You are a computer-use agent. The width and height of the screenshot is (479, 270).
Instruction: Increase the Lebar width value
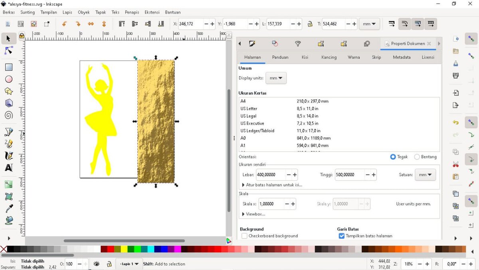click(x=295, y=175)
